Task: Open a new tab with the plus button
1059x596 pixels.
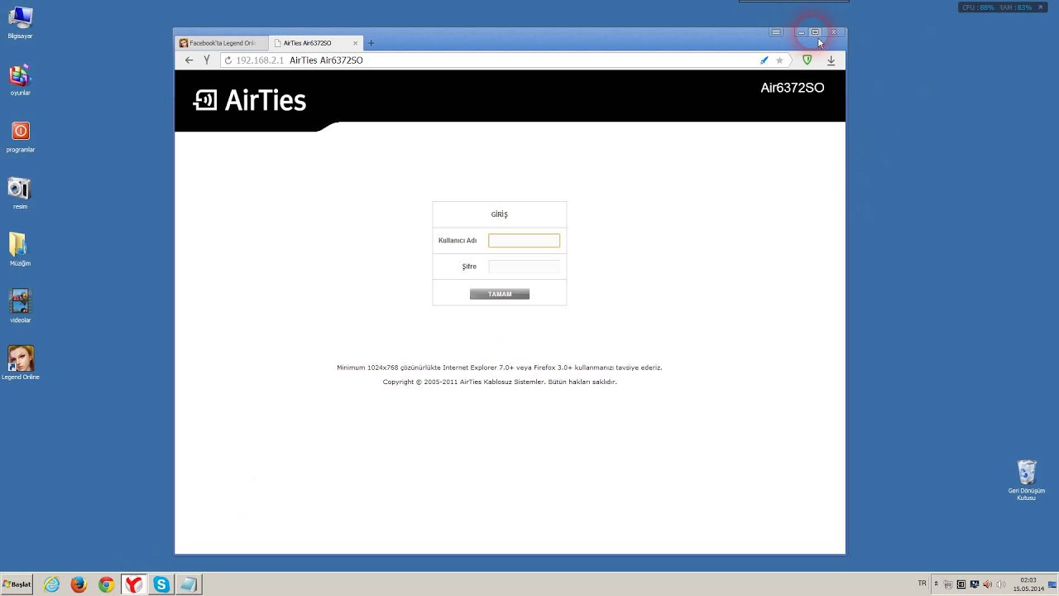Action: [x=371, y=43]
